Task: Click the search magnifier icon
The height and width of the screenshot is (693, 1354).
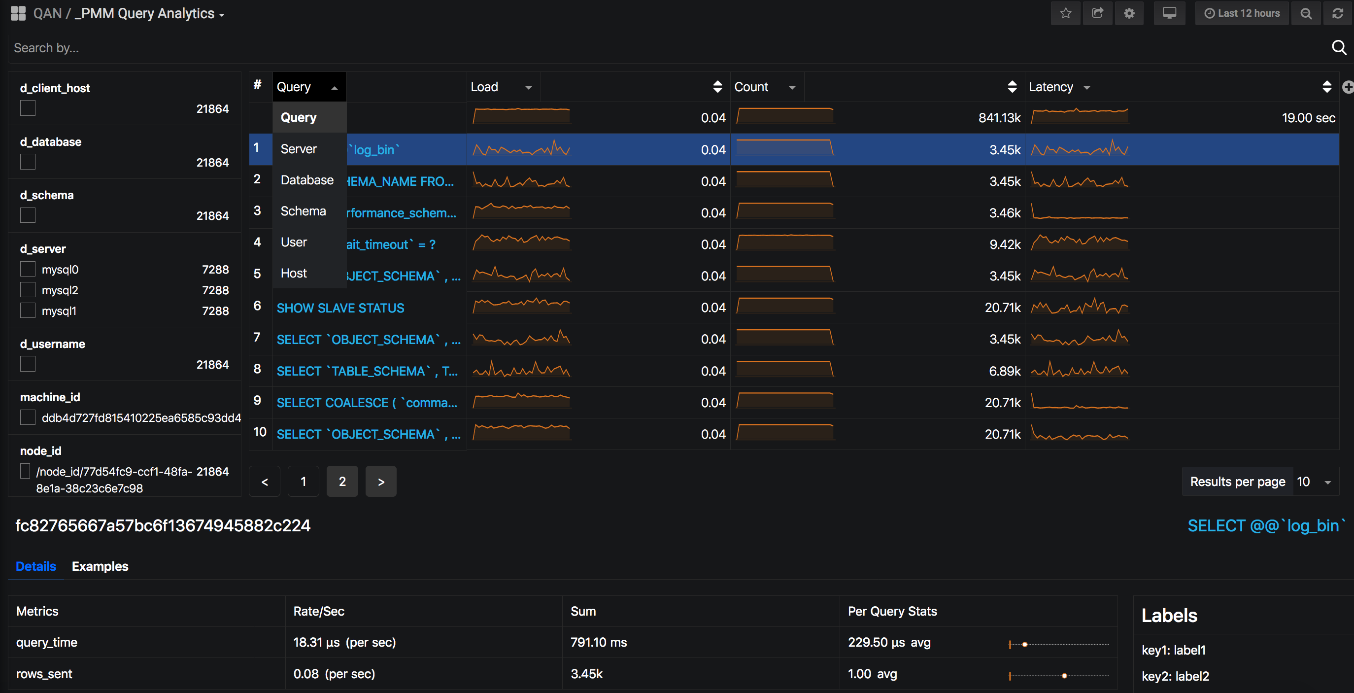Action: 1338,47
